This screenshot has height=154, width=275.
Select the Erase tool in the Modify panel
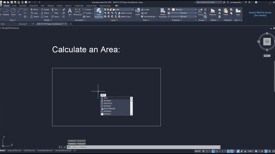[x=64, y=9]
